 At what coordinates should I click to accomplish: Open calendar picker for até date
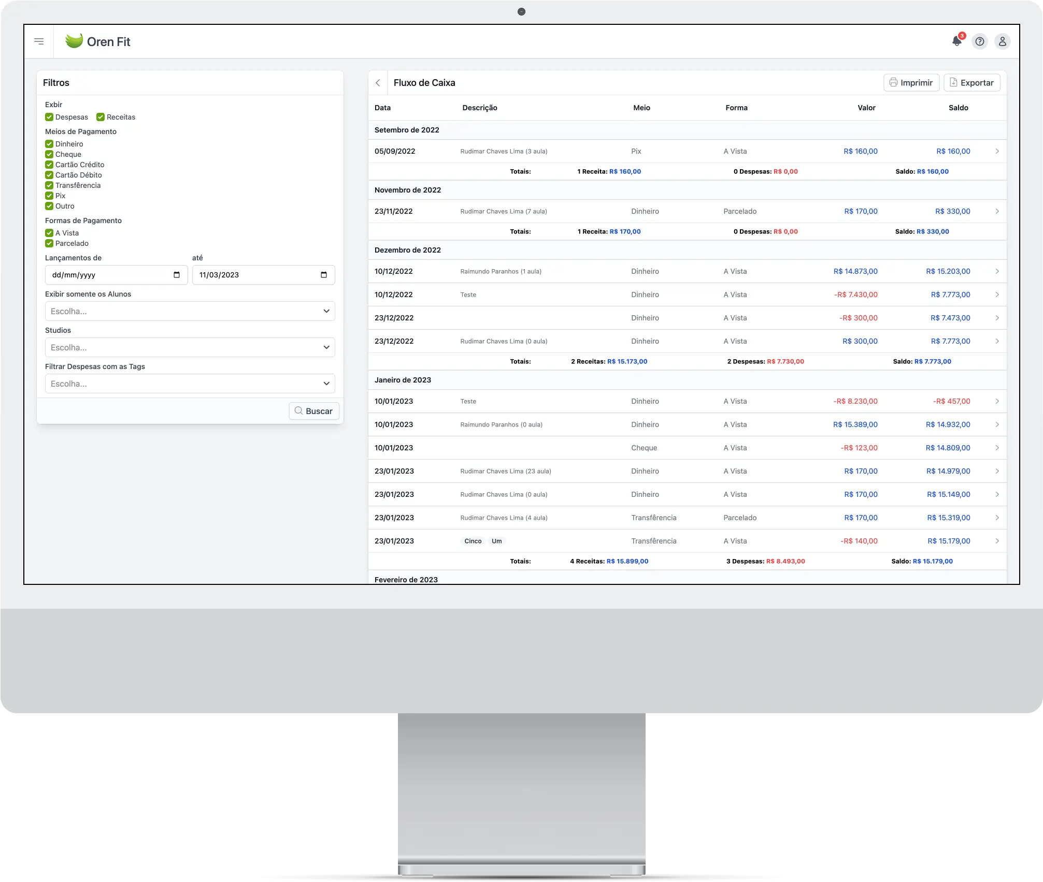point(324,275)
